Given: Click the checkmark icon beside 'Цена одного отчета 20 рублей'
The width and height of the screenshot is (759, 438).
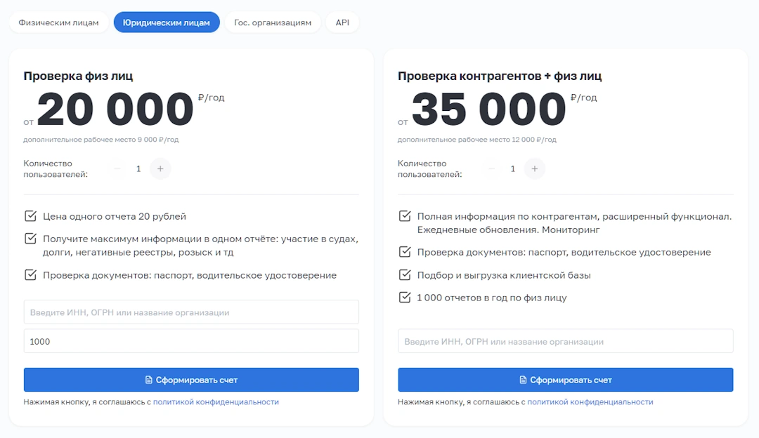Looking at the screenshot, I should pos(30,216).
